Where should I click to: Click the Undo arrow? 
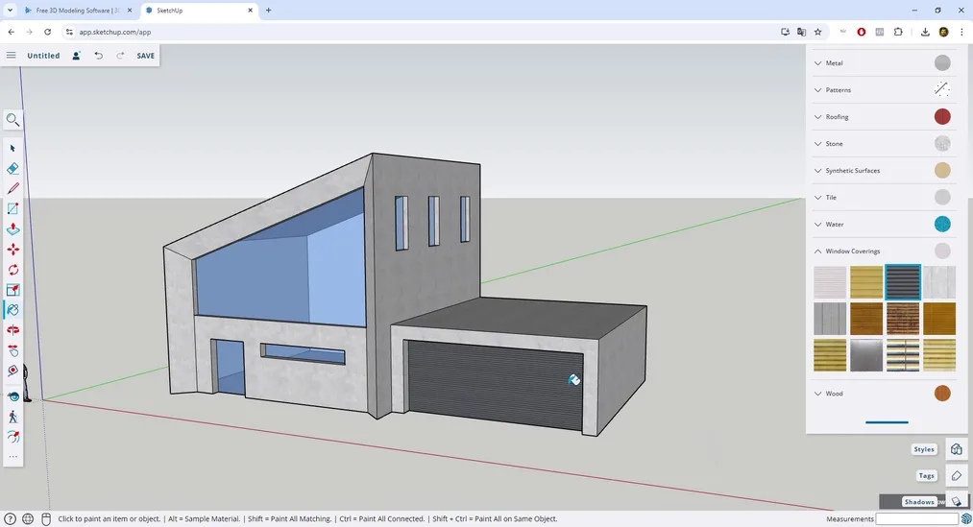[98, 56]
